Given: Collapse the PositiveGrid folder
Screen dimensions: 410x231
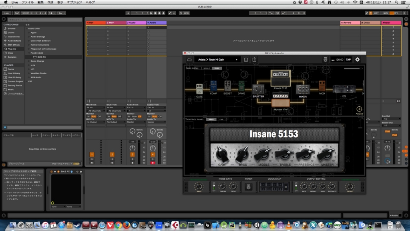Looking at the screenshot, I should (29, 53).
